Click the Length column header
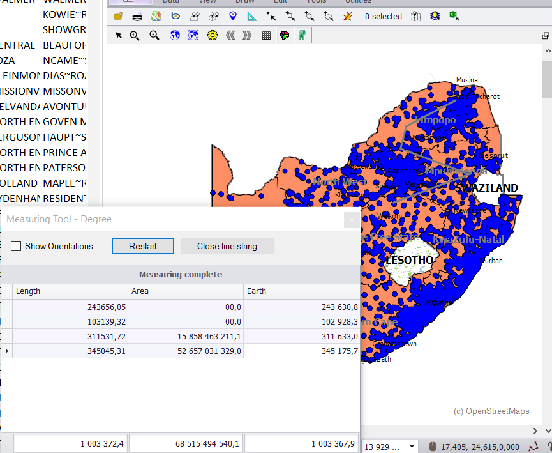Viewport: 552px width, 453px height. pyautogui.click(x=70, y=291)
